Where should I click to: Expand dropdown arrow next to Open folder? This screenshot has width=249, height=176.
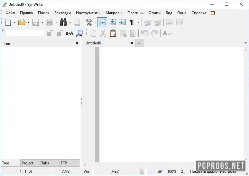pyautogui.click(x=28, y=23)
